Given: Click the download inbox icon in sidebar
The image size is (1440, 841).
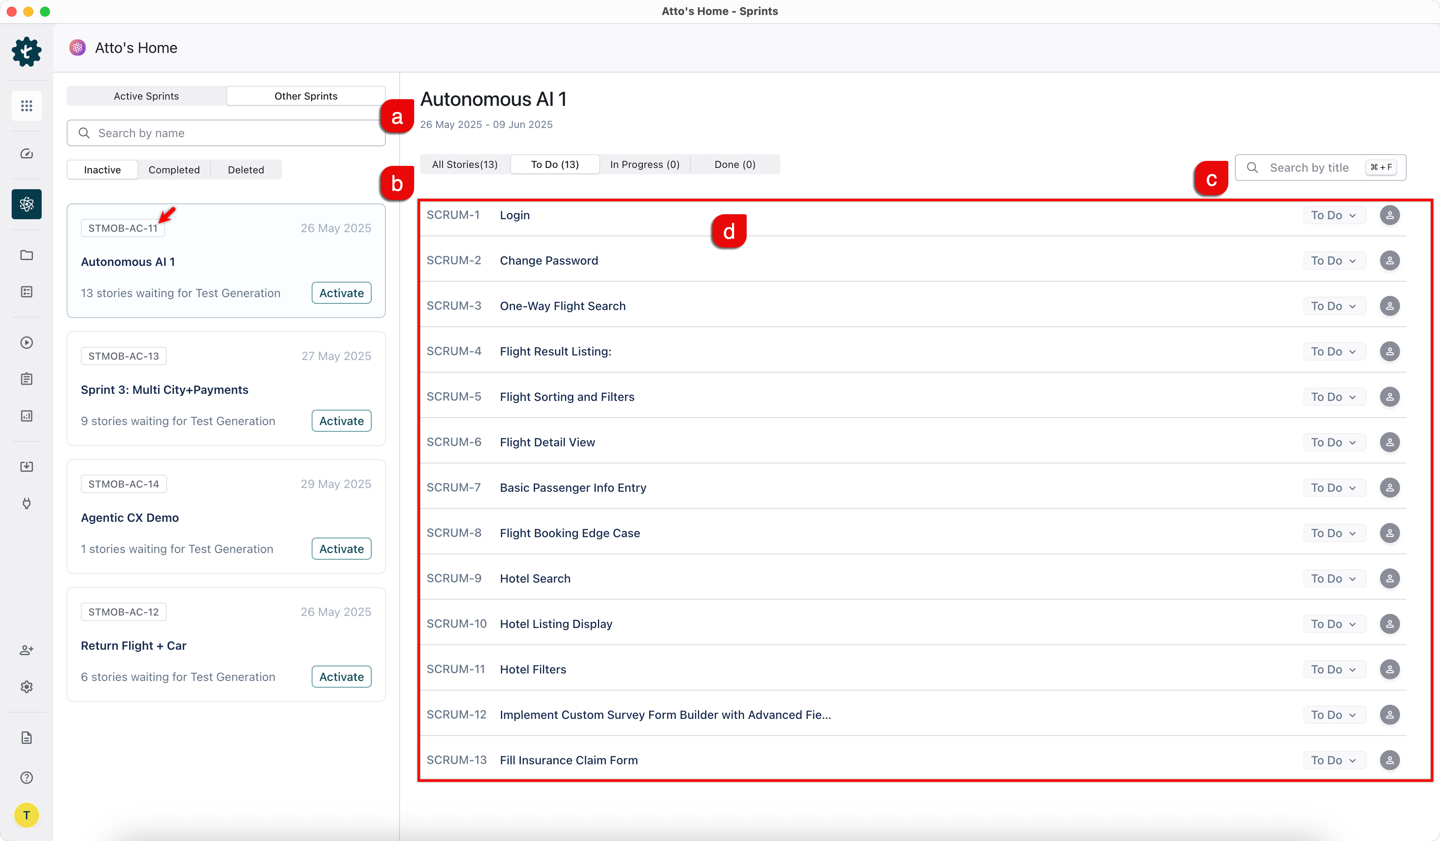Looking at the screenshot, I should pos(26,466).
